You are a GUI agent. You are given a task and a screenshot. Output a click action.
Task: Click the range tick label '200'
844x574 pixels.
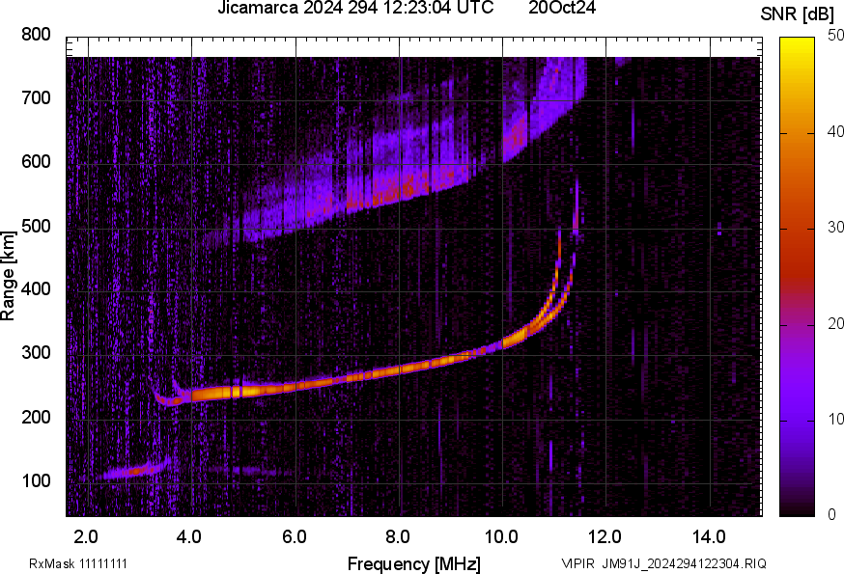click(x=36, y=417)
